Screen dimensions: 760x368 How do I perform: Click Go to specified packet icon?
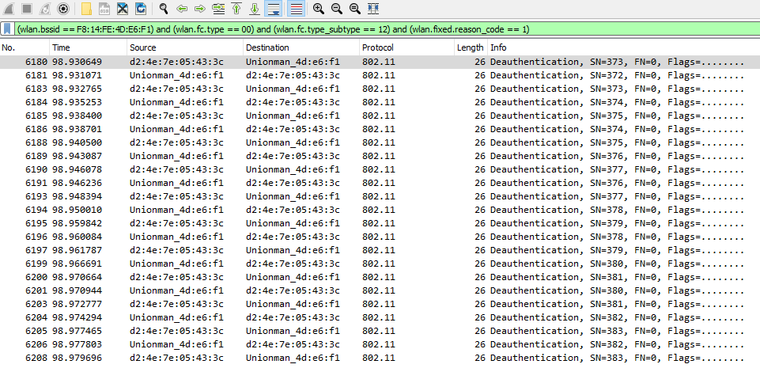tap(219, 8)
